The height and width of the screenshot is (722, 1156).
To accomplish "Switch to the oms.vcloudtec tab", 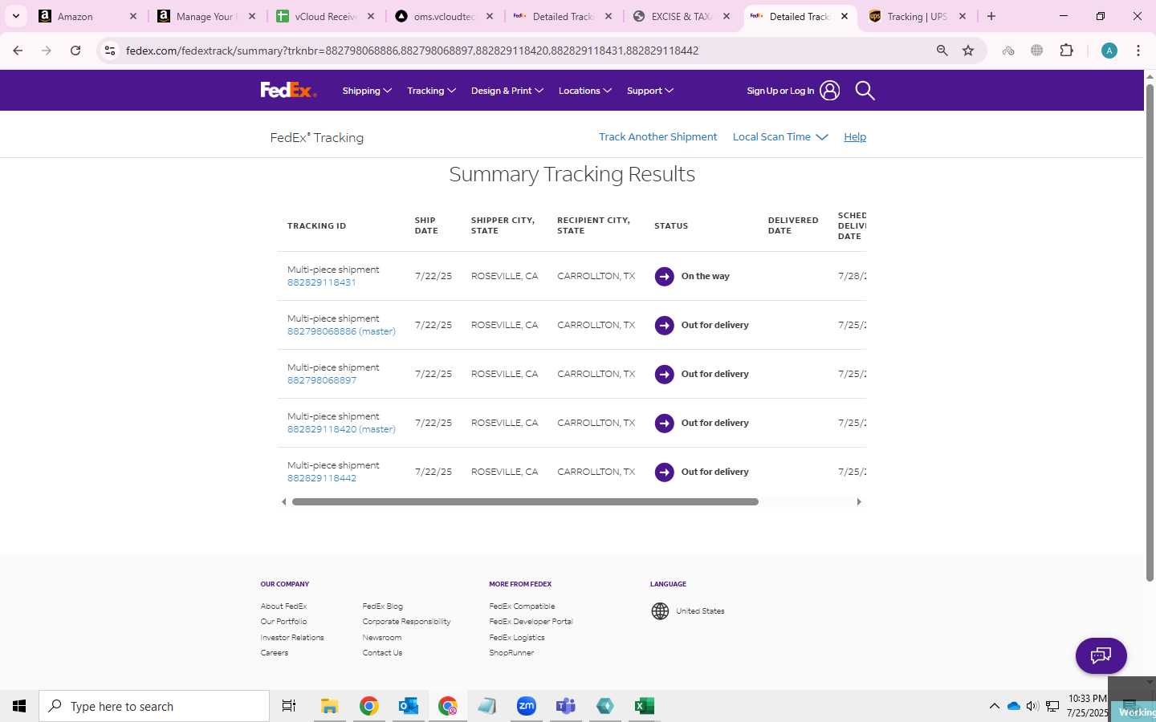I will click(x=443, y=16).
